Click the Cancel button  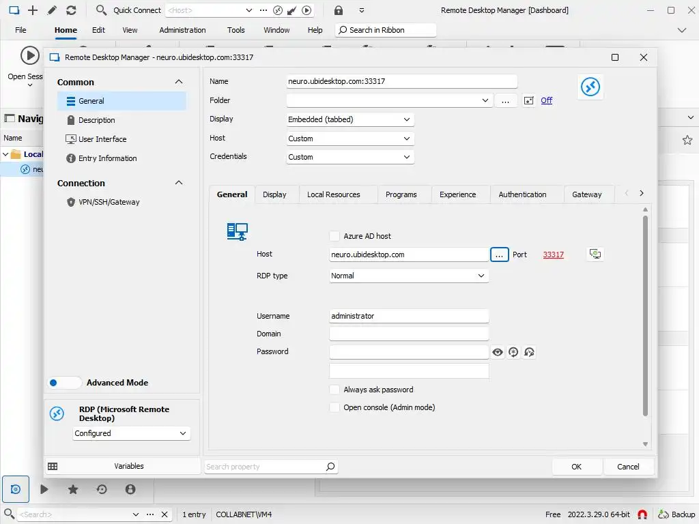(x=628, y=467)
